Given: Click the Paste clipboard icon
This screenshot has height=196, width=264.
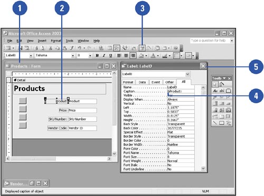Looking at the screenshot, I should 64,48.
